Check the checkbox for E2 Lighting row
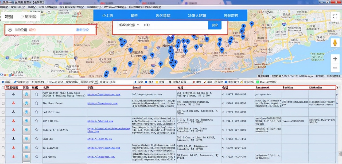342x164 pixels. [x=3, y=147]
